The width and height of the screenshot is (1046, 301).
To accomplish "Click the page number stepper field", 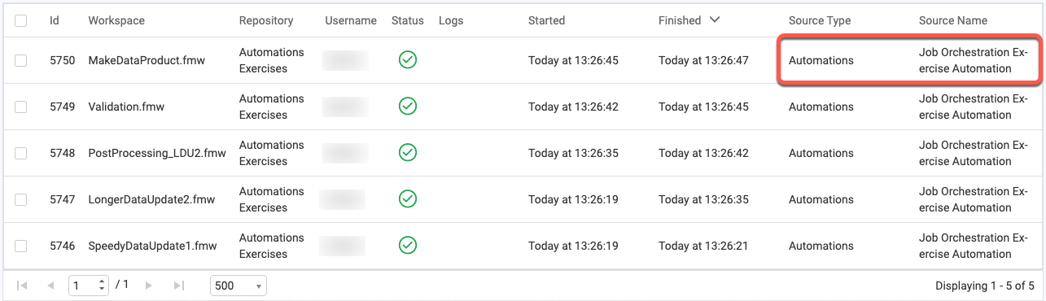I will coord(89,286).
